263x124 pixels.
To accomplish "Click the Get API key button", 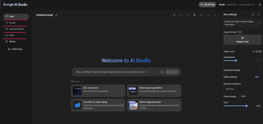I will [x=207, y=5].
